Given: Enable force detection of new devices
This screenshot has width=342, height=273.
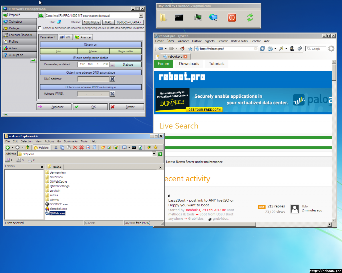Looking at the screenshot, I should click(40, 28).
